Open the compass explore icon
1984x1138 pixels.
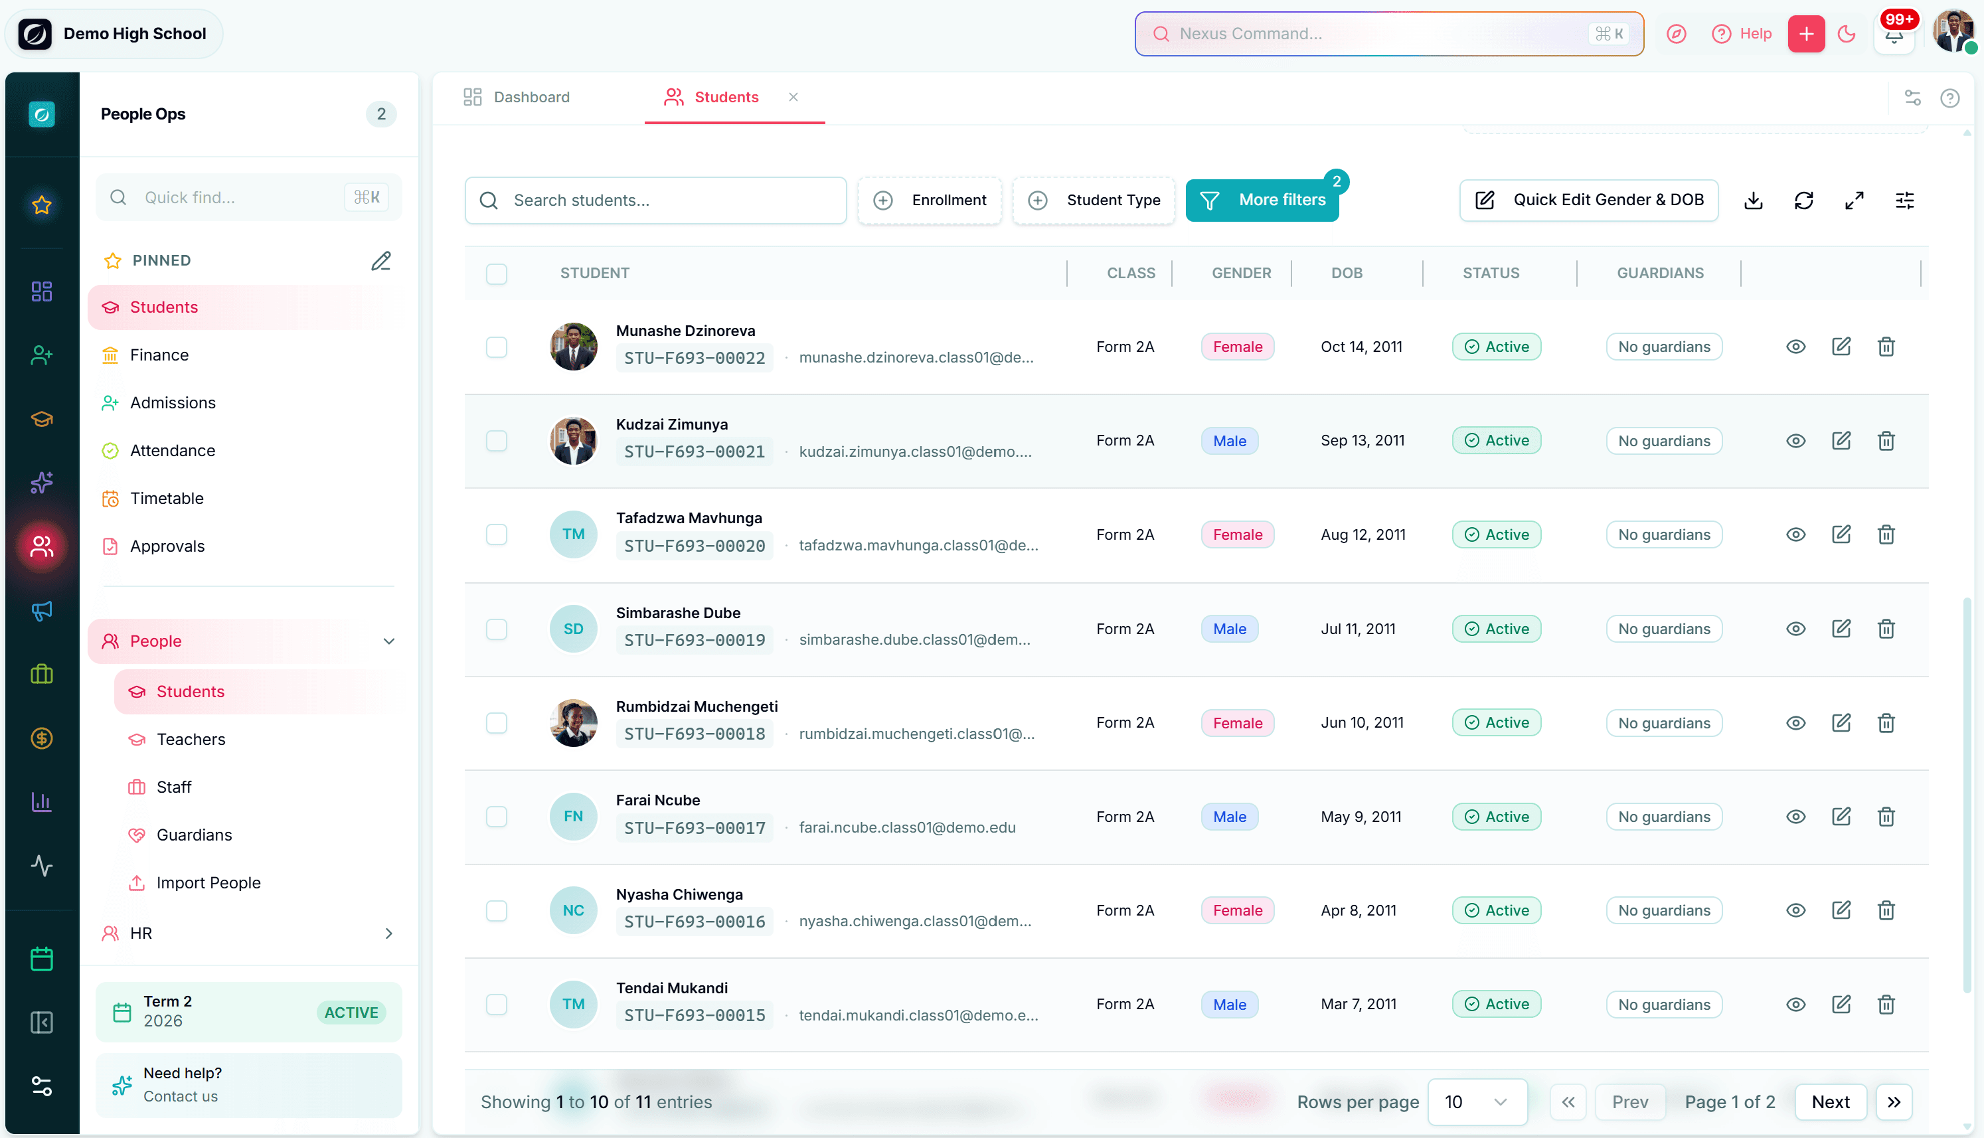pos(1676,34)
